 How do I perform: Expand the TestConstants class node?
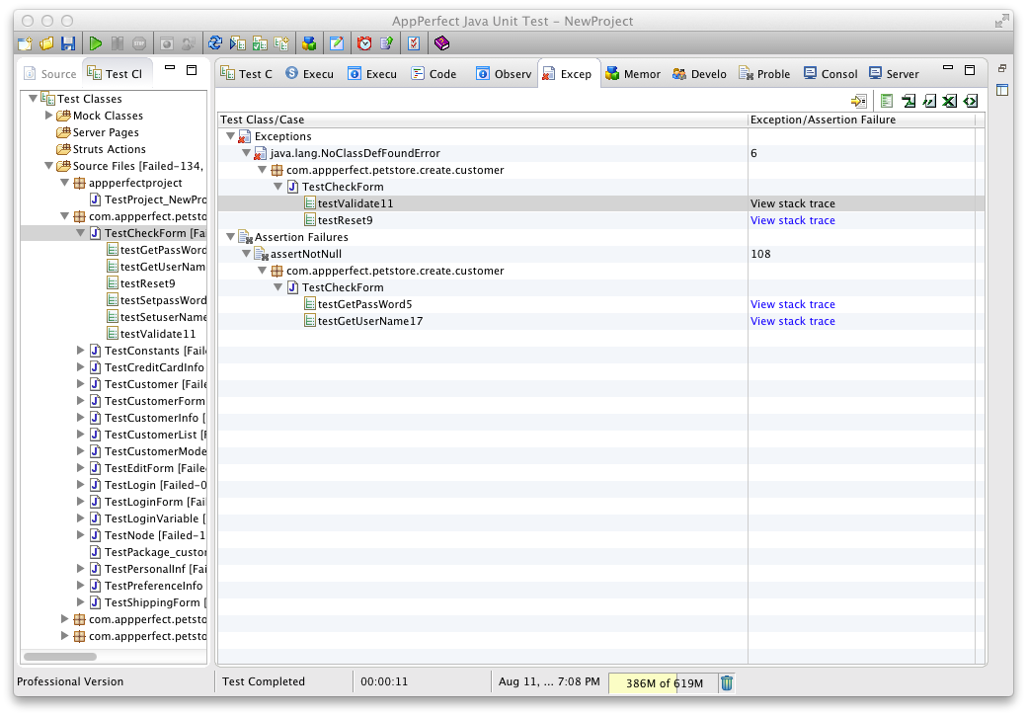tap(80, 351)
